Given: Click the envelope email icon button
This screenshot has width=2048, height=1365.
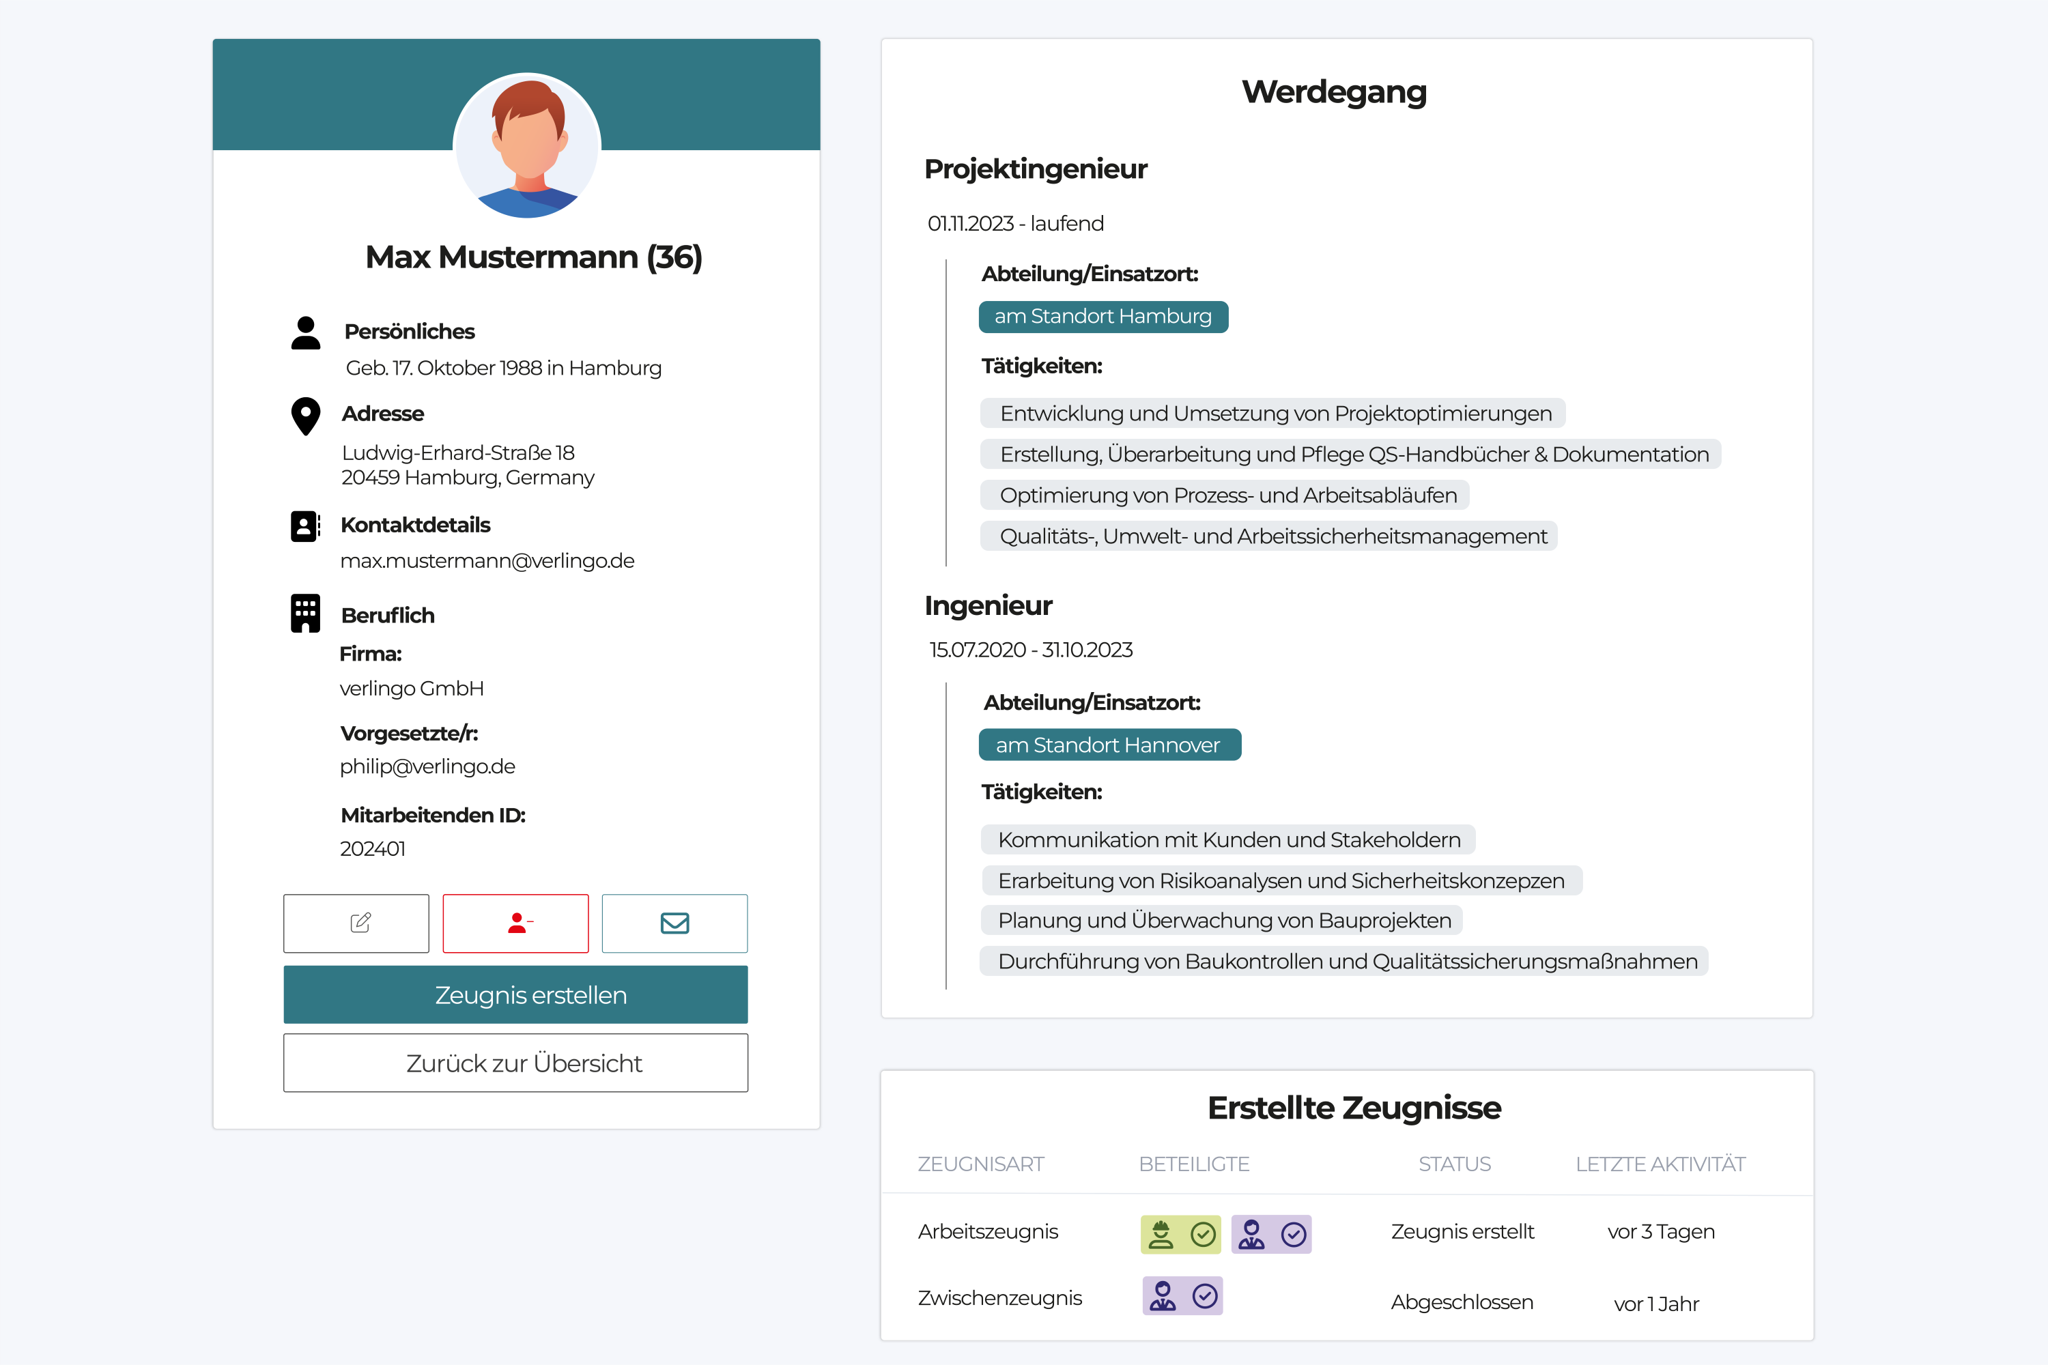Looking at the screenshot, I should tap(675, 923).
